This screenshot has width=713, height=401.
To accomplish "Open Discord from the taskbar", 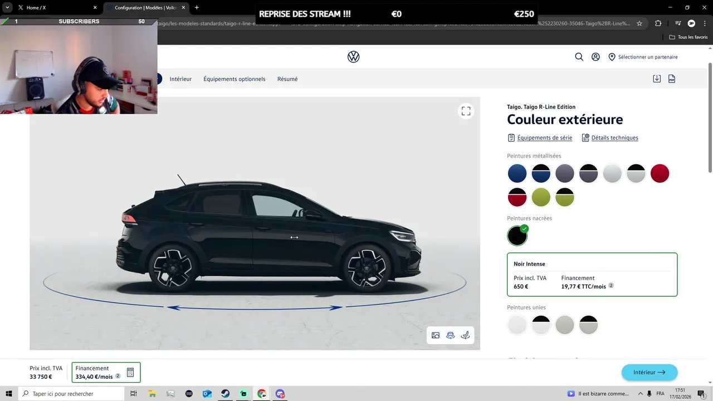I will tap(280, 394).
